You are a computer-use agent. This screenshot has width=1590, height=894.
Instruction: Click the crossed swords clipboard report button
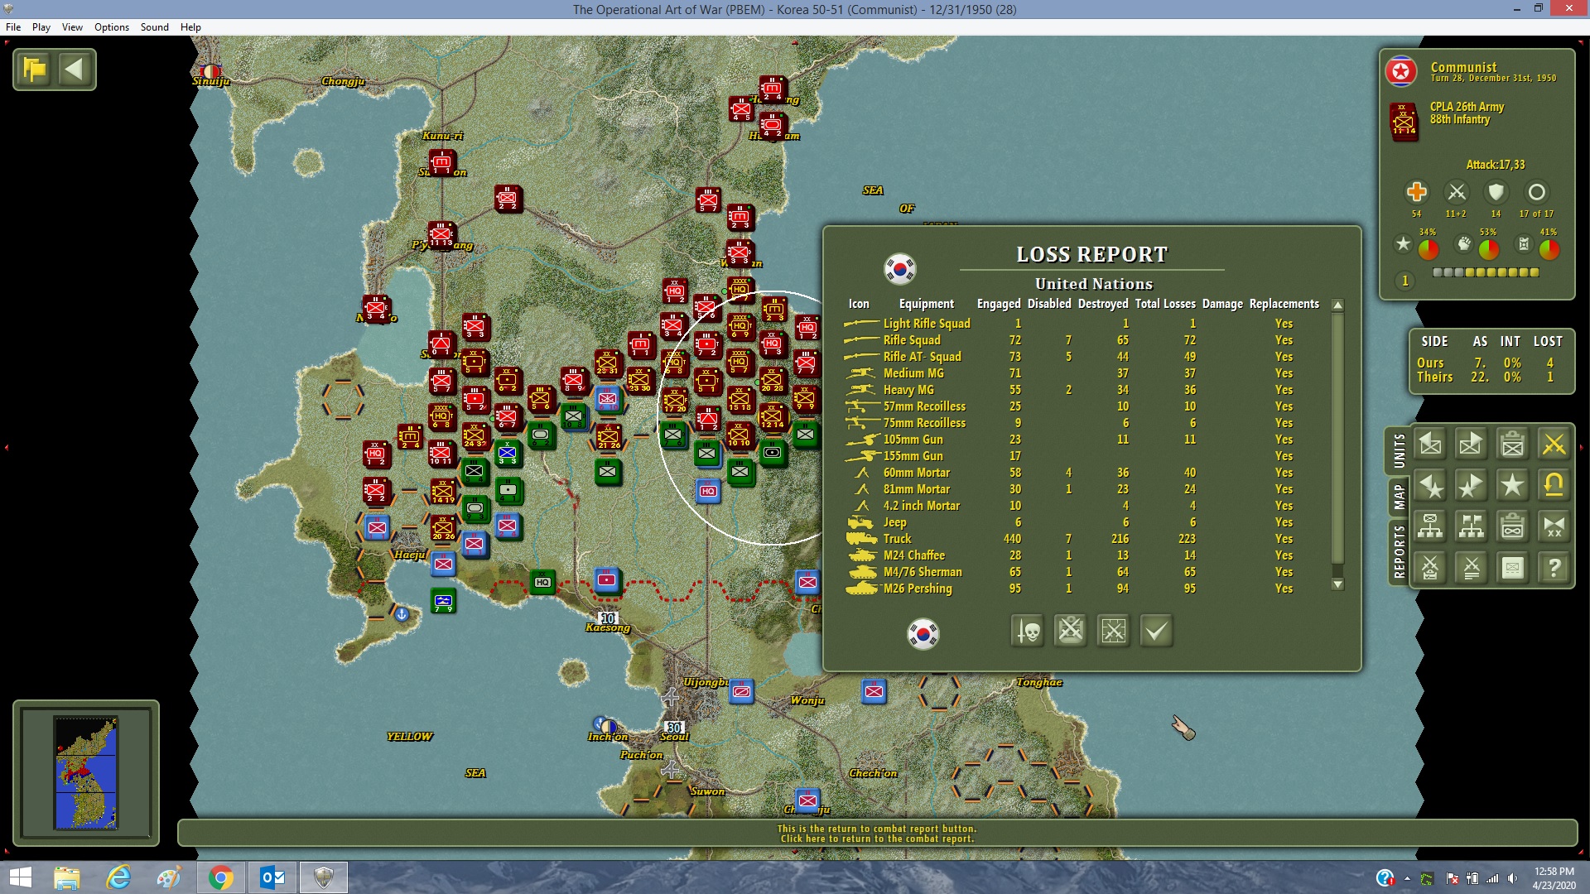coord(1071,631)
